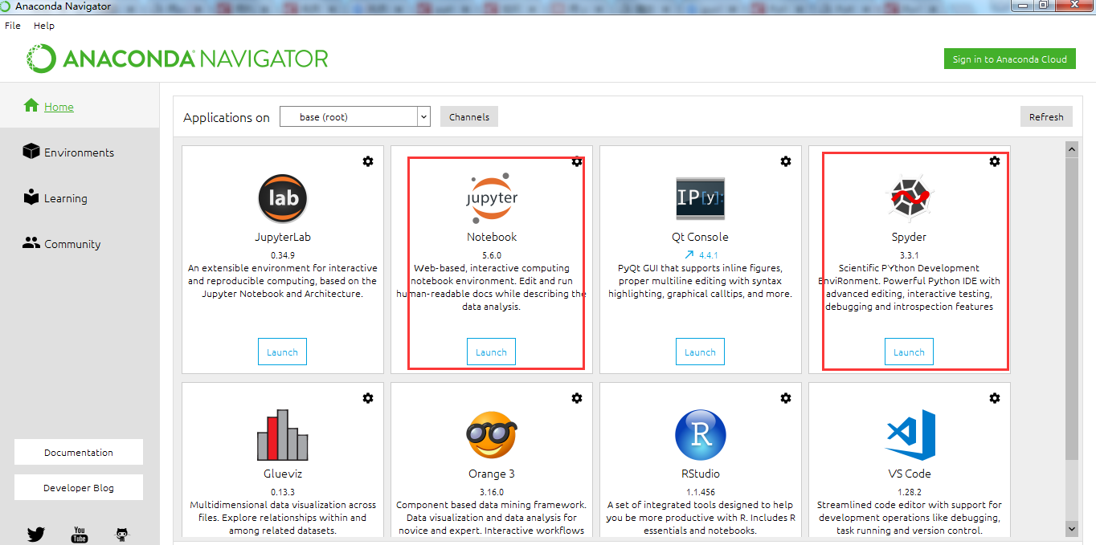Open the Glueviz tile settings gear
Screen dimensions: 1096x545
pyautogui.click(x=368, y=398)
